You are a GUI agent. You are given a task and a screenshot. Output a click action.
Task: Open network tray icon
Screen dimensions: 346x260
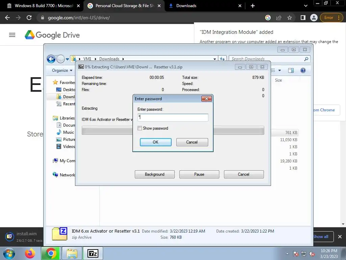[x=304, y=254]
